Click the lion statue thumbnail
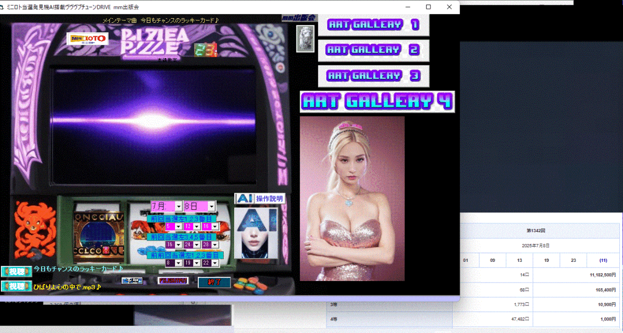Image resolution: width=623 pixels, height=333 pixels. click(305, 39)
